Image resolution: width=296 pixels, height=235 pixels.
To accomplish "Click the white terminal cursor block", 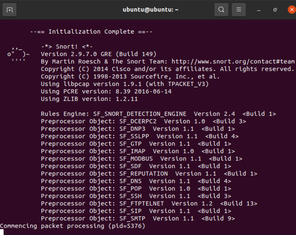I will (2, 232).
